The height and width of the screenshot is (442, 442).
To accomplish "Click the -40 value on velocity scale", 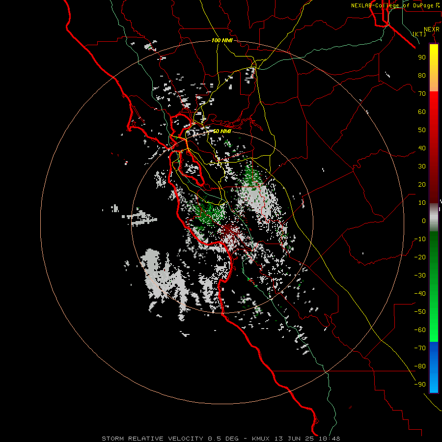I will (x=420, y=294).
